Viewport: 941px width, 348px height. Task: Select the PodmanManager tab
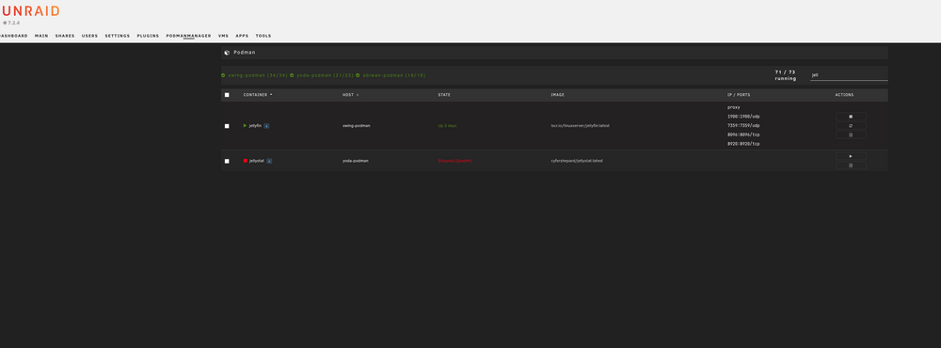tap(188, 36)
